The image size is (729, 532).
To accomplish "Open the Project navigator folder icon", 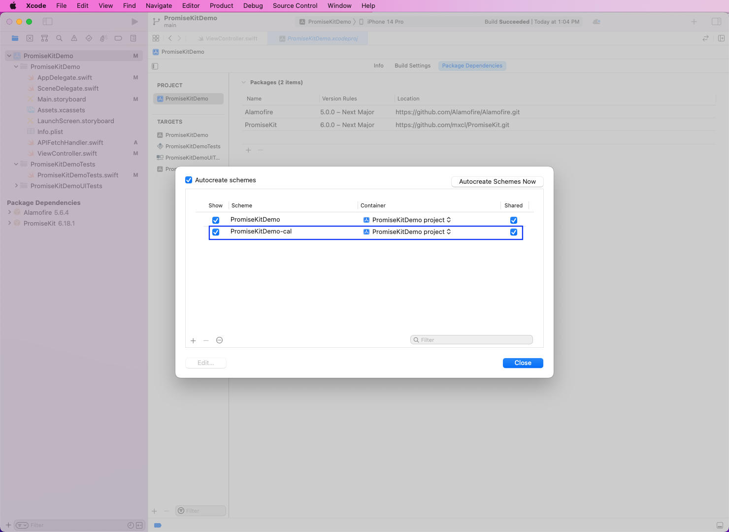I will pyautogui.click(x=15, y=38).
